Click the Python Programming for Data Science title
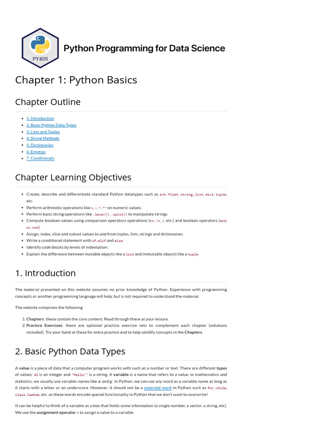321x429 pixels. (144, 48)
